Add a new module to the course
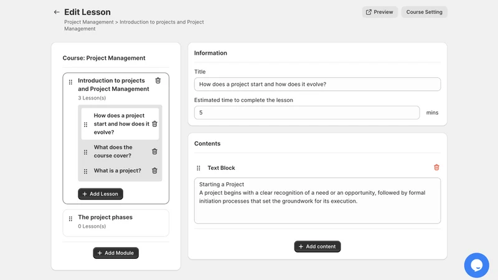Screen dimensions: 498x280 click(x=116, y=253)
